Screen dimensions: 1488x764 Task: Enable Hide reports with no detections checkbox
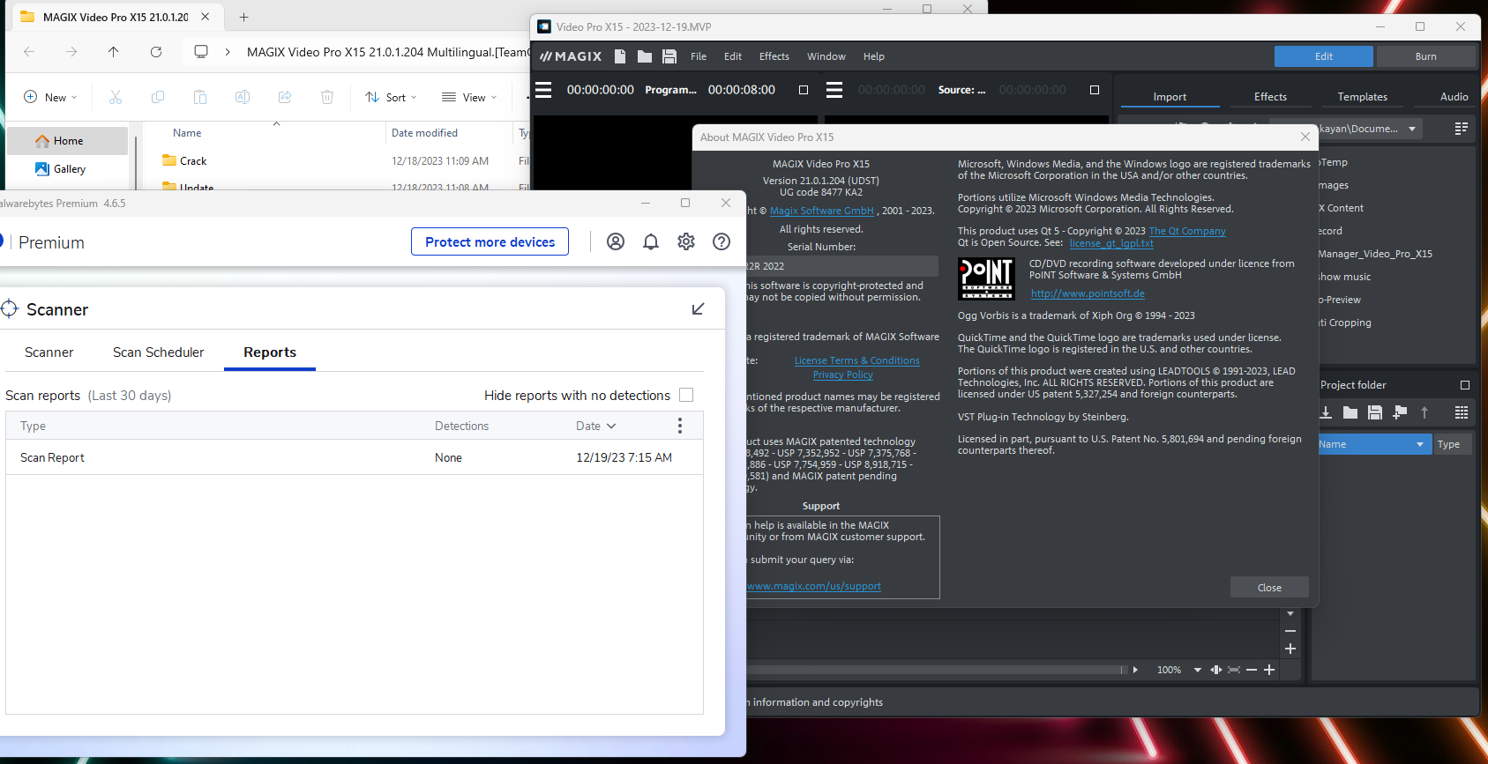[686, 395]
